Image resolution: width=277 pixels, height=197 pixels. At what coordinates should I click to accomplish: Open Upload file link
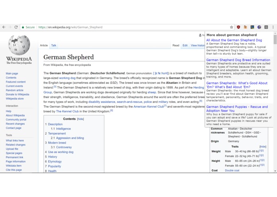pos(12,149)
